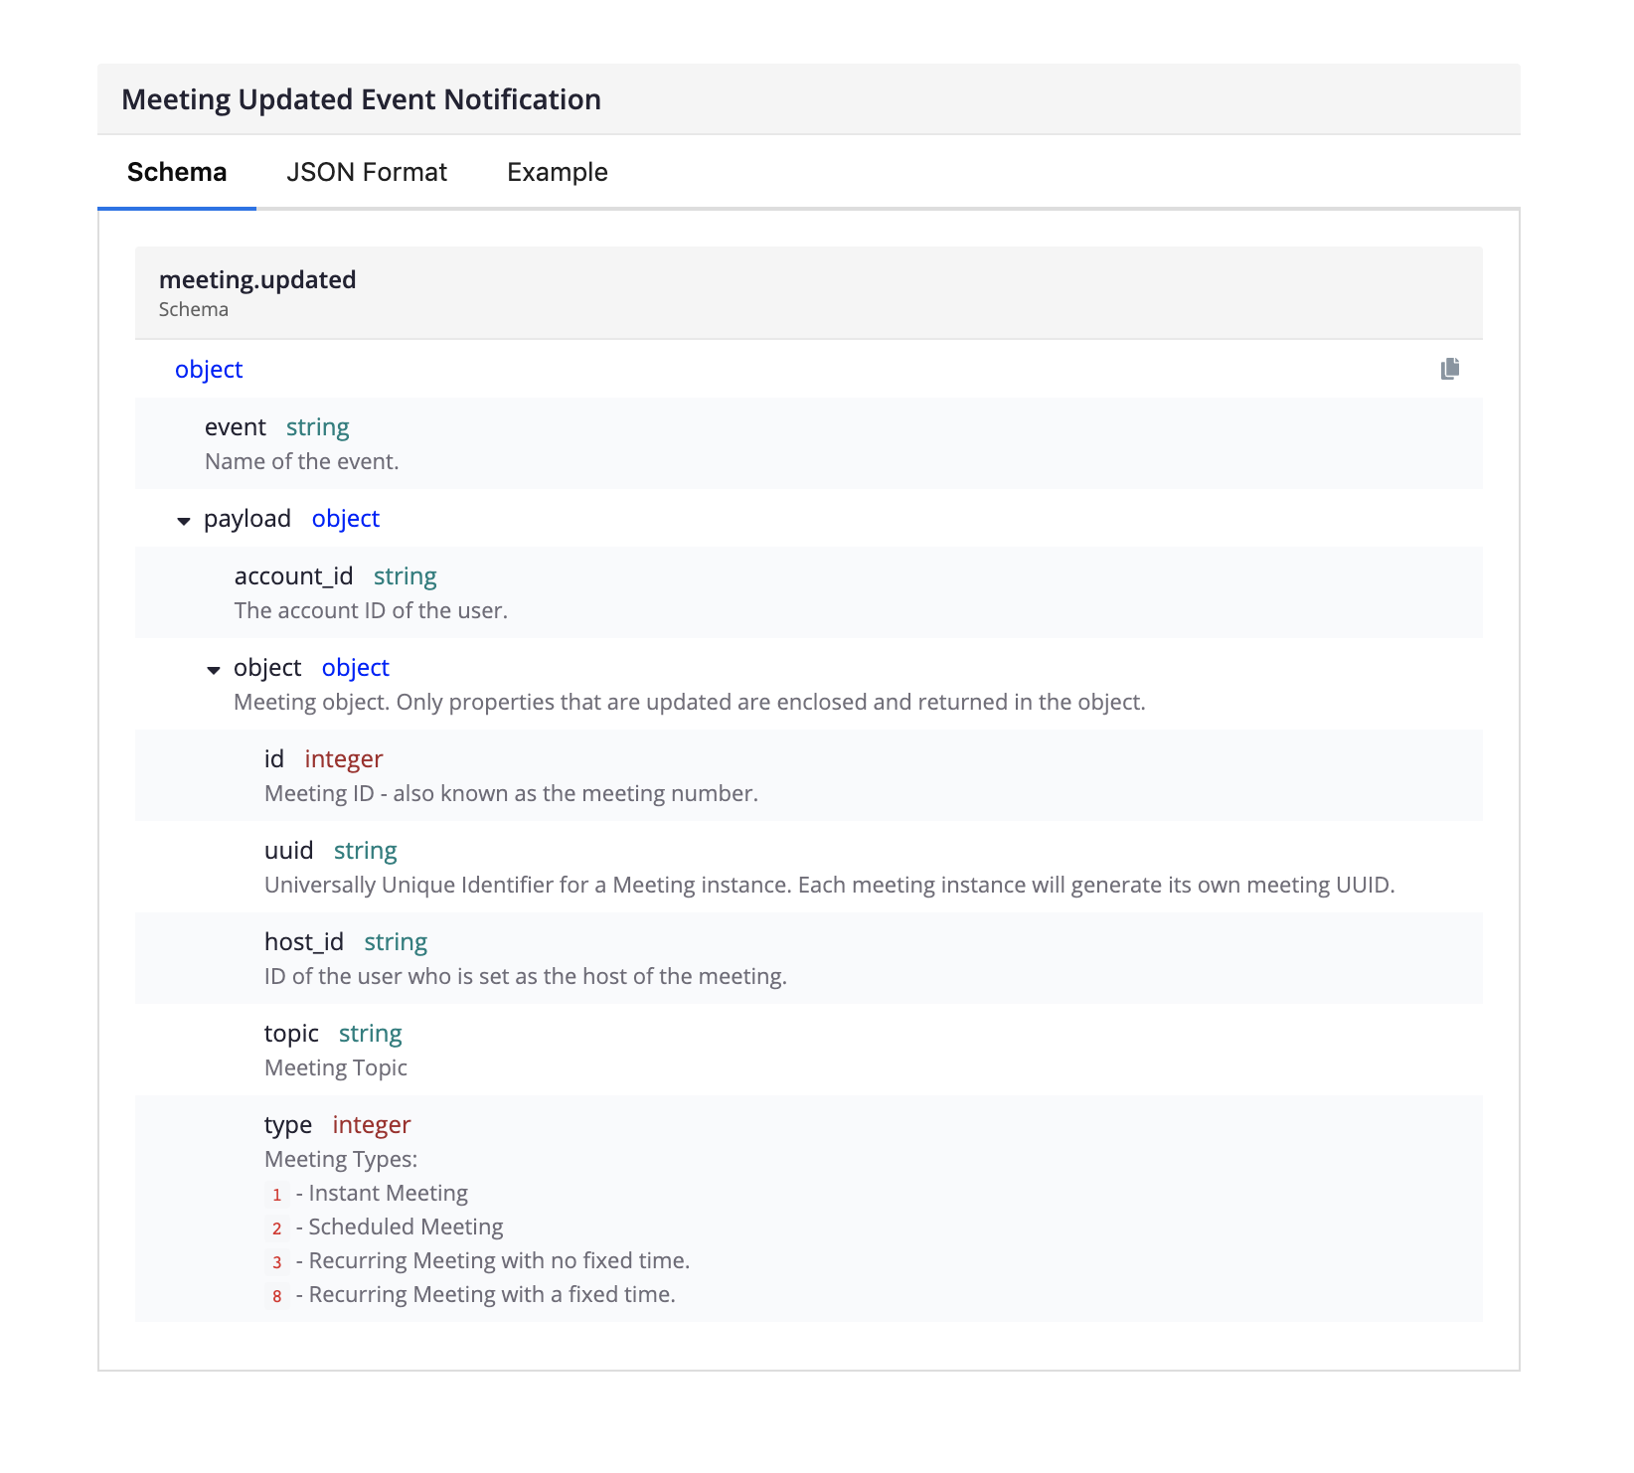1634x1473 pixels.
Task: Select the Example tab
Action: [557, 172]
